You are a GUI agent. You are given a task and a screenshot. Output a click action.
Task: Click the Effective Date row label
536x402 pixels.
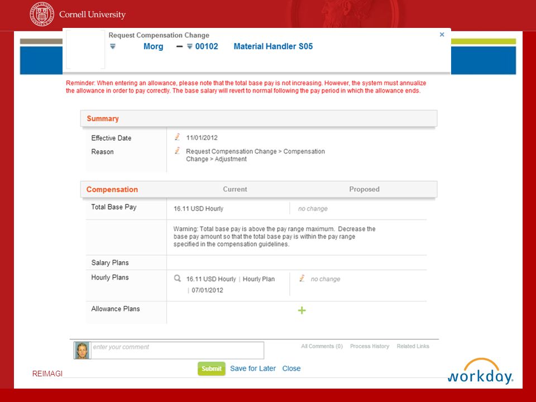111,138
